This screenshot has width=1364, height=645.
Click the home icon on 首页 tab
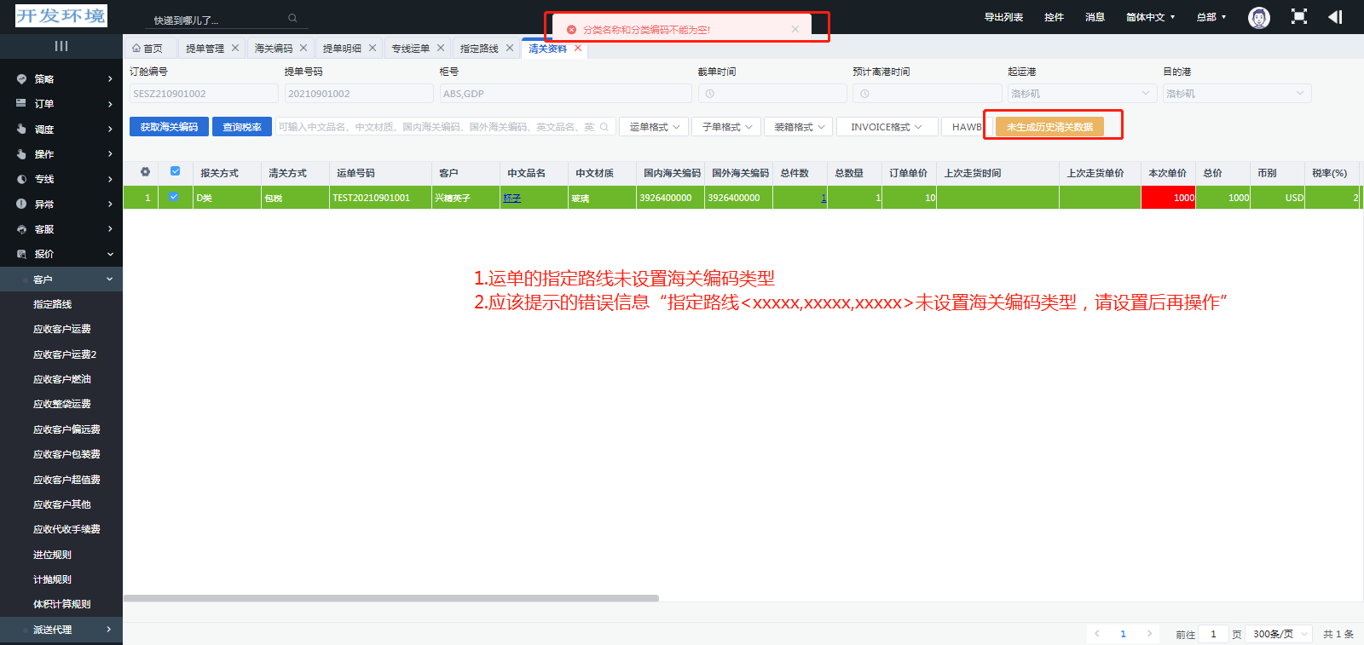coord(136,48)
